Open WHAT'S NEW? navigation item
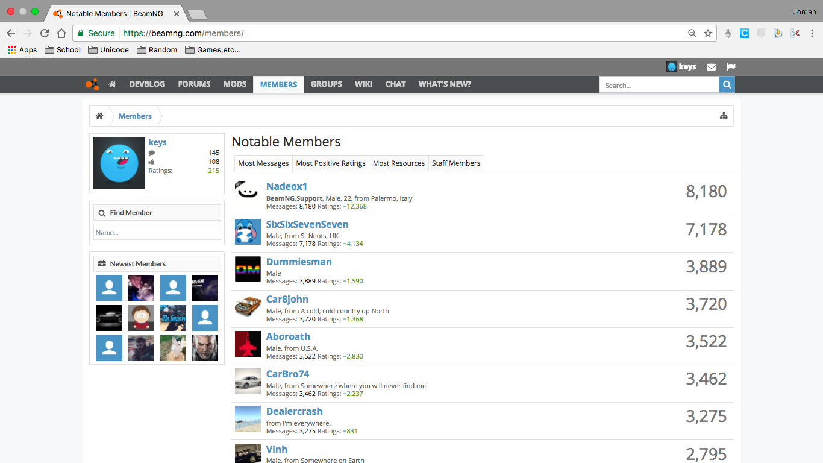The width and height of the screenshot is (823, 463). 445,84
